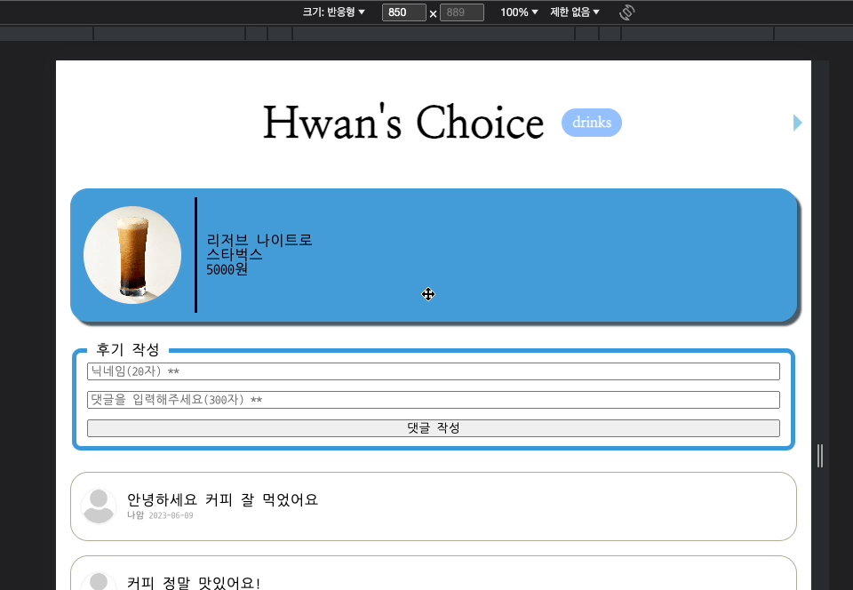Open the 크기: 반응형 size dropdown
The width and height of the screenshot is (853, 590).
click(x=333, y=12)
